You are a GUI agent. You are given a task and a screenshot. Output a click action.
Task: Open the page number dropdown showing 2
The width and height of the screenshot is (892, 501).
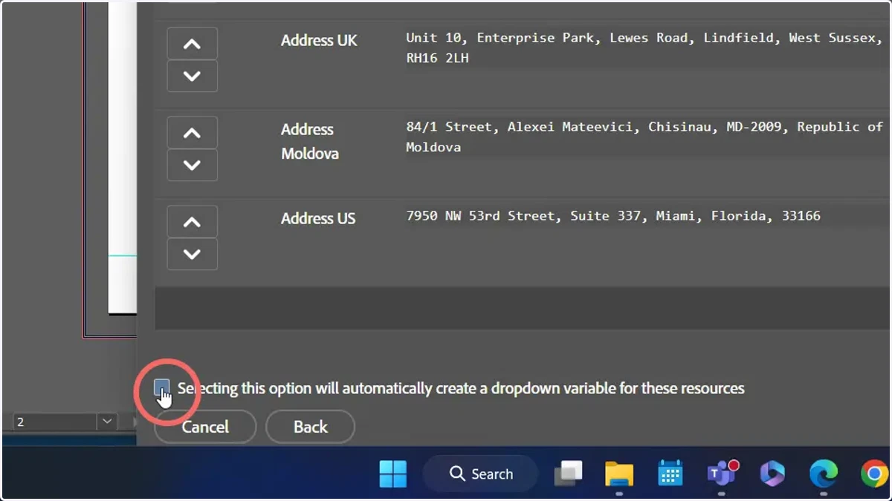(x=107, y=422)
